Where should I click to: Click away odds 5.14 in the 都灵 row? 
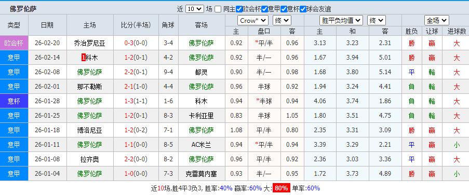point(385,72)
